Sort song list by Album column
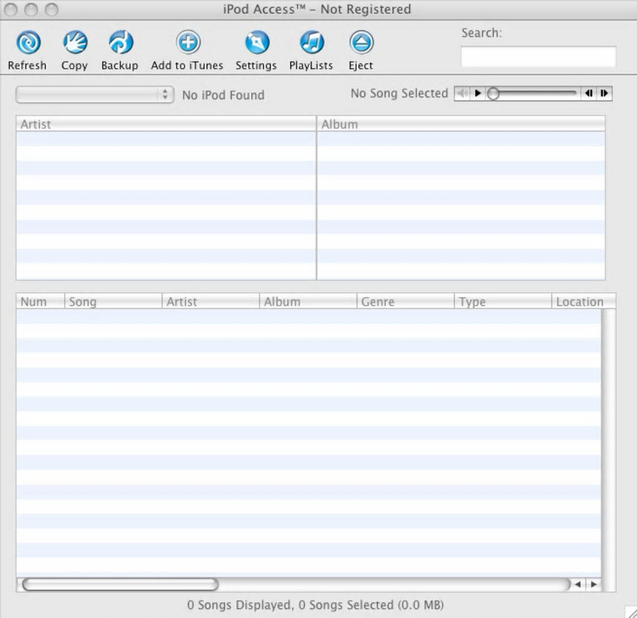Image resolution: width=637 pixels, height=618 pixels. [309, 301]
